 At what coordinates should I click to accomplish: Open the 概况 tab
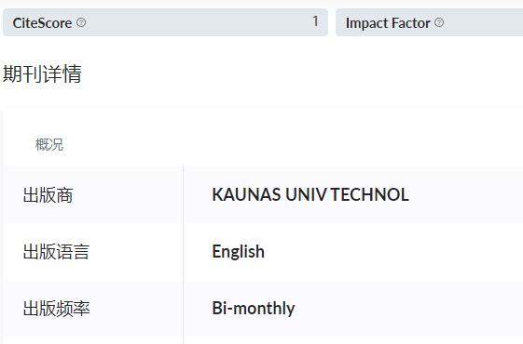click(49, 144)
